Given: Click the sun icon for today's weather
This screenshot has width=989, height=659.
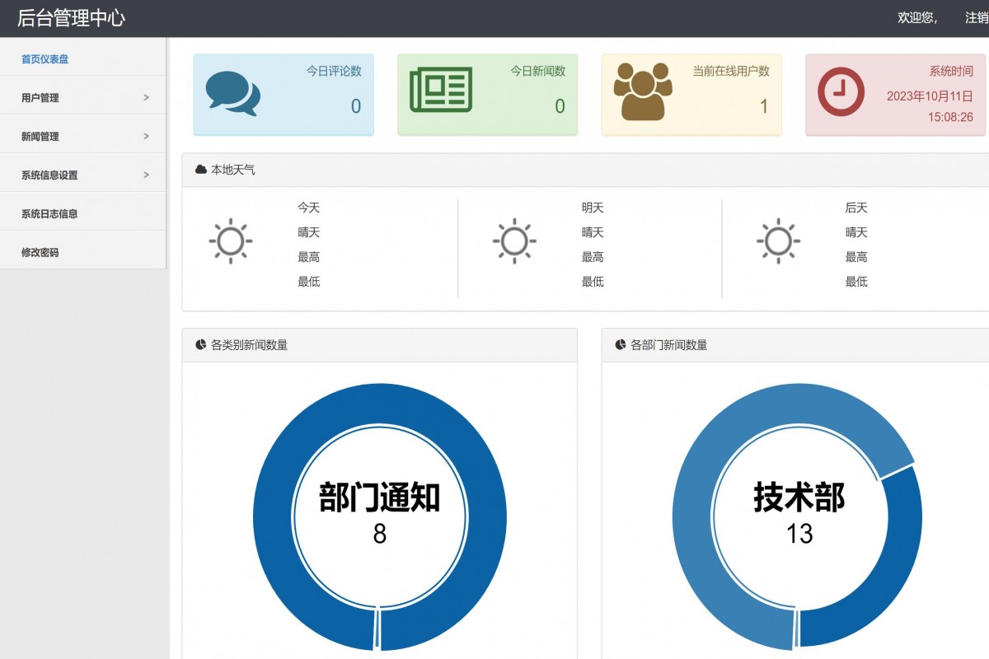Looking at the screenshot, I should tap(230, 241).
